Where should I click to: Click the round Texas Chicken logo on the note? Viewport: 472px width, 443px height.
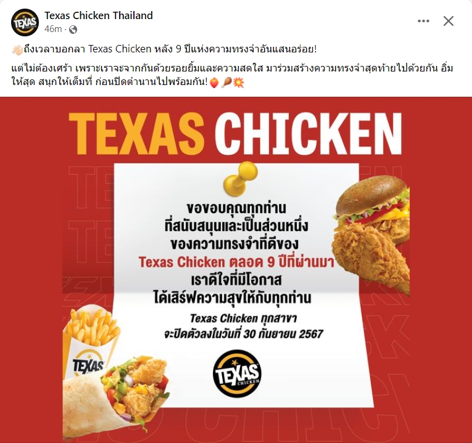pos(237,373)
